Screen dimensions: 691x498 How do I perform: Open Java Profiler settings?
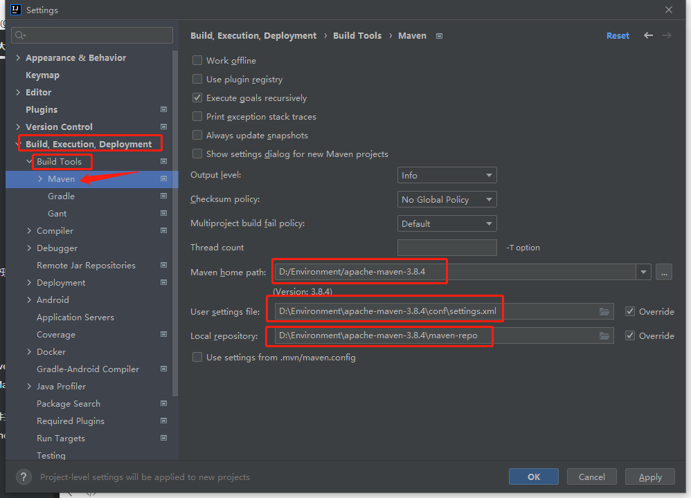(x=61, y=386)
